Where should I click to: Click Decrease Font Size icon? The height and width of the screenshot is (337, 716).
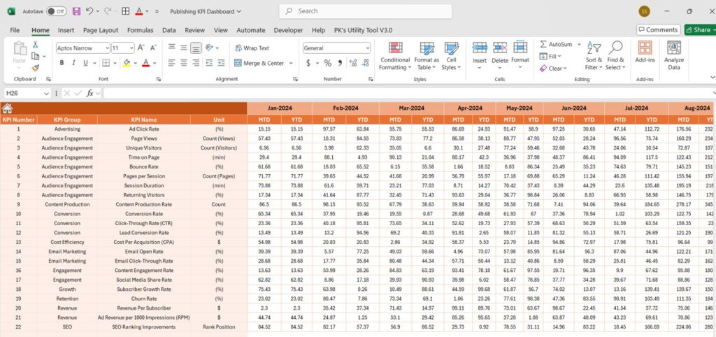(x=153, y=48)
